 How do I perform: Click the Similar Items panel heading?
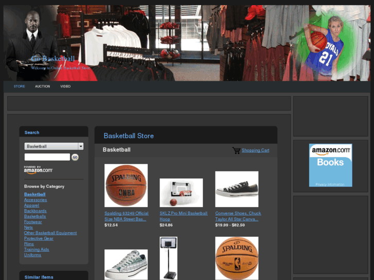(x=39, y=277)
